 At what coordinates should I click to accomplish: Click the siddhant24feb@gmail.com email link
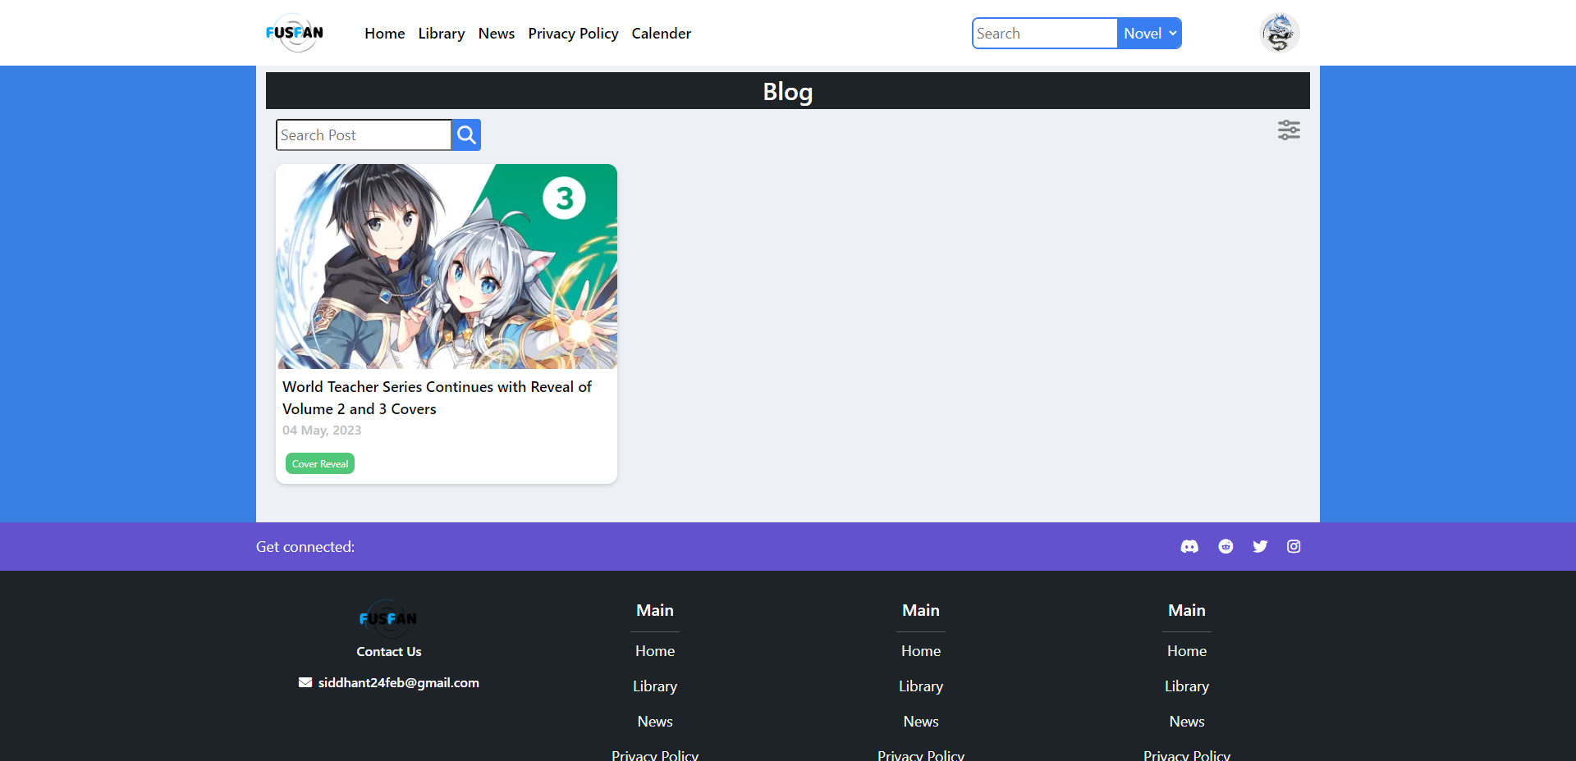click(399, 682)
